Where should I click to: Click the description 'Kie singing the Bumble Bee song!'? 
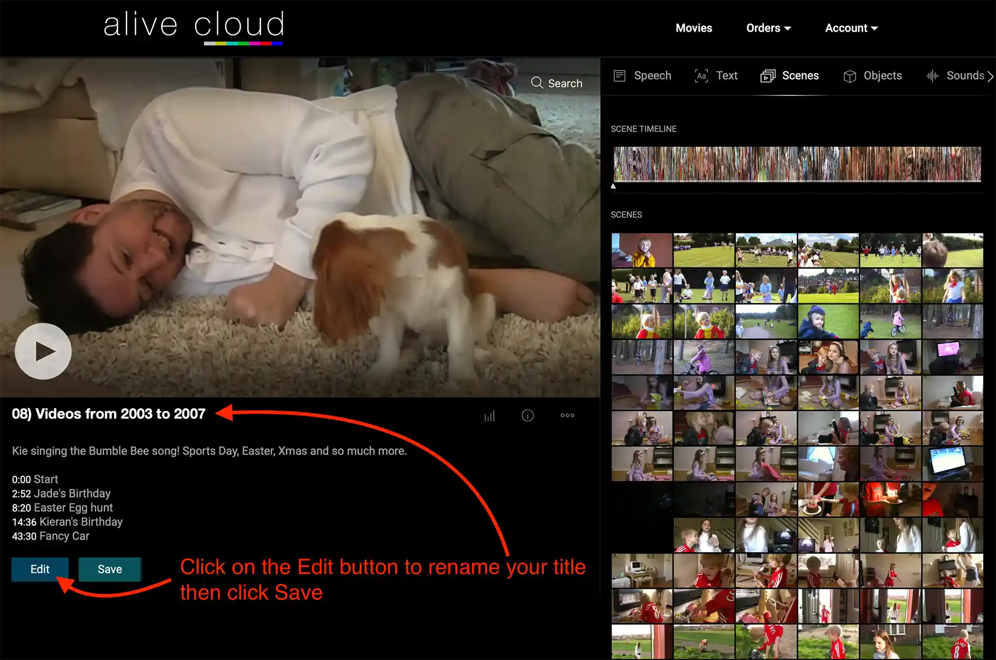(x=96, y=451)
